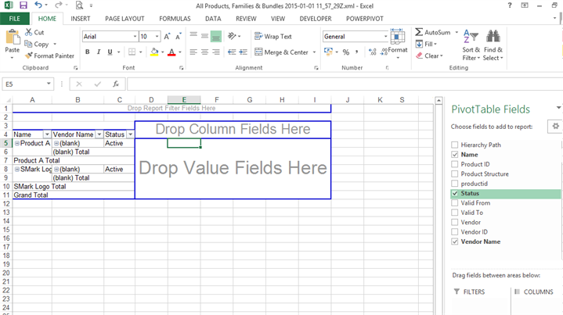Viewport: 563px width, 315px height.
Task: Undo the last action
Action: [38, 5]
